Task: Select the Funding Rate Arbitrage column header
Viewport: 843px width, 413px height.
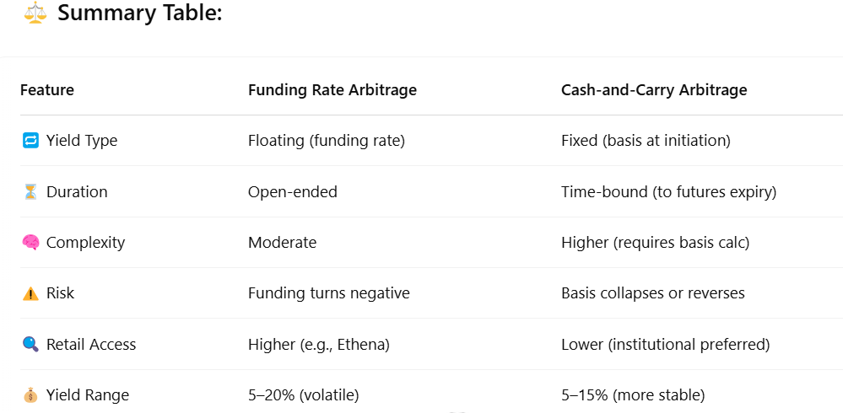Action: (x=332, y=89)
